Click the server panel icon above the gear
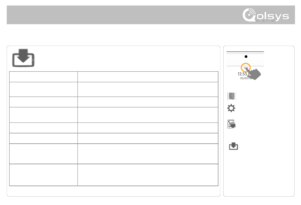The height and width of the screenshot is (205, 301). click(x=232, y=96)
